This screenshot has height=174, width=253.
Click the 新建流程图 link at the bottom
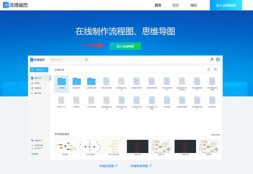108,166
